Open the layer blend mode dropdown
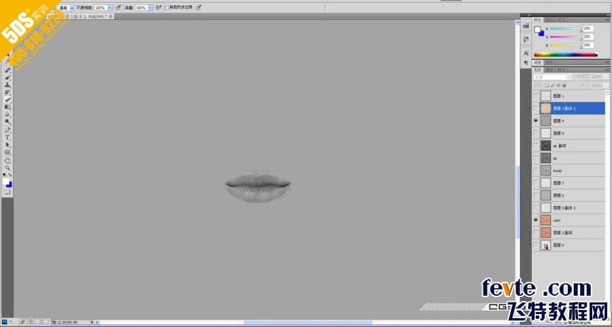This screenshot has height=327, width=612. [x=553, y=77]
